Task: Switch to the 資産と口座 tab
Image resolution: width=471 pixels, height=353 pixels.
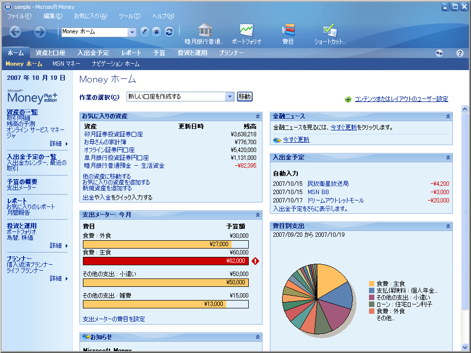Action: click(x=50, y=53)
